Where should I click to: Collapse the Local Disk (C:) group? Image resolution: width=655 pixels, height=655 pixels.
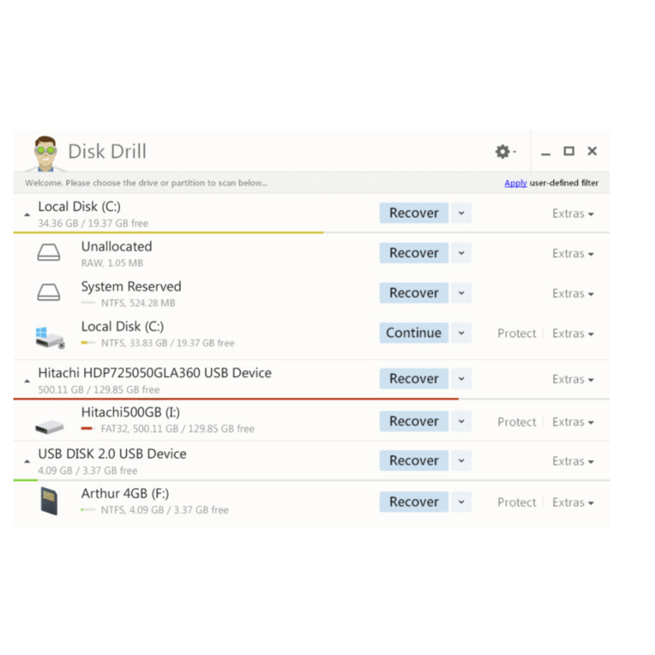coord(27,215)
